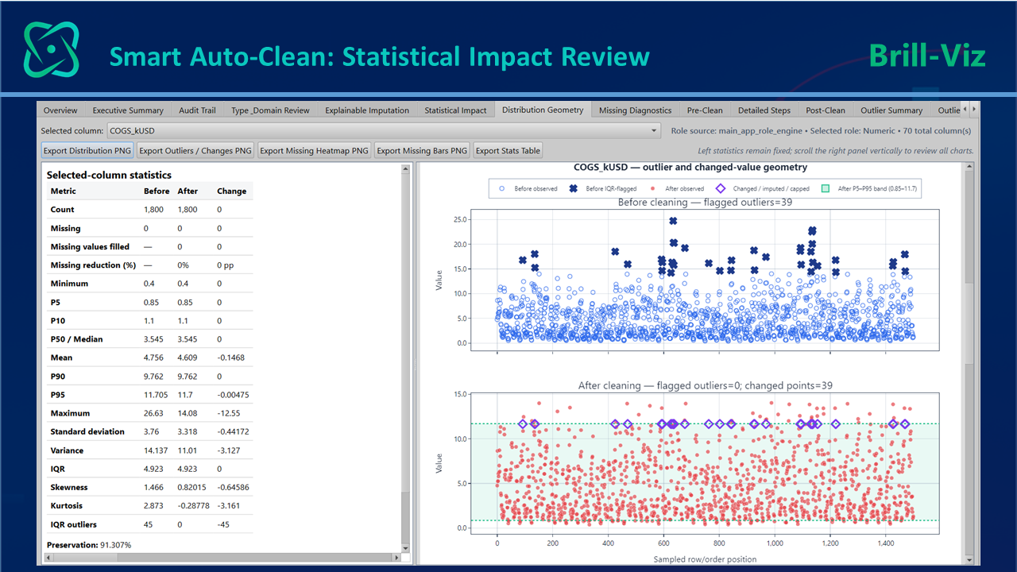1017x572 pixels.
Task: Click statistics panel scroll-down arrow
Action: tap(406, 548)
